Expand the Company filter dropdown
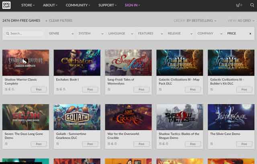Screen dimensions: 257x164 [210, 34]
